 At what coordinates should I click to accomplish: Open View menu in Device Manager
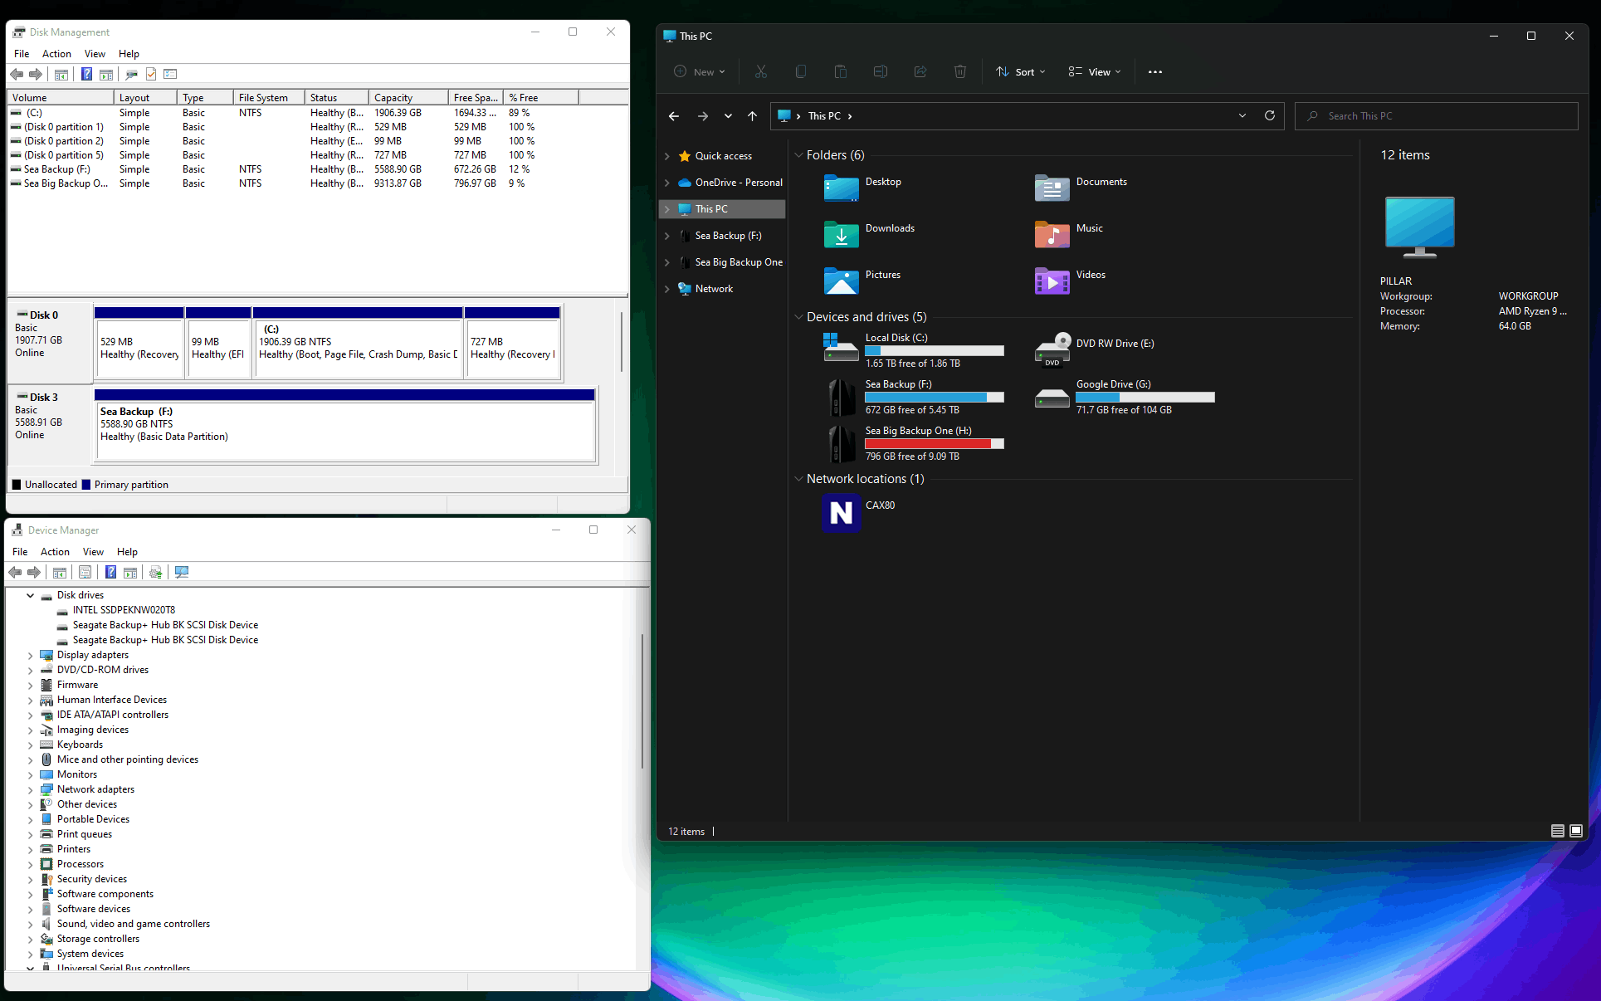93,552
